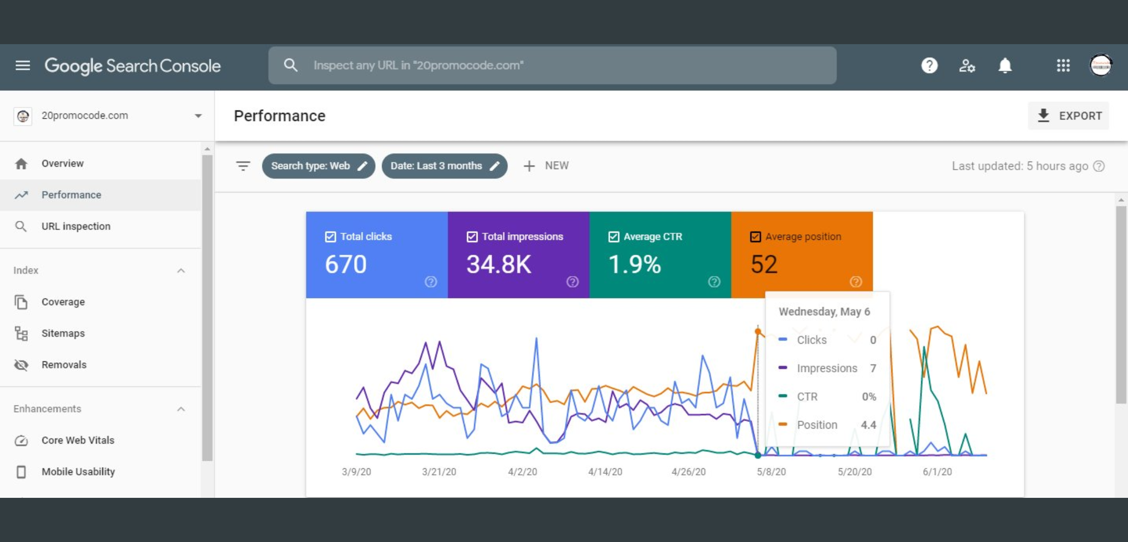
Task: Click the Help question mark icon
Action: click(x=929, y=65)
